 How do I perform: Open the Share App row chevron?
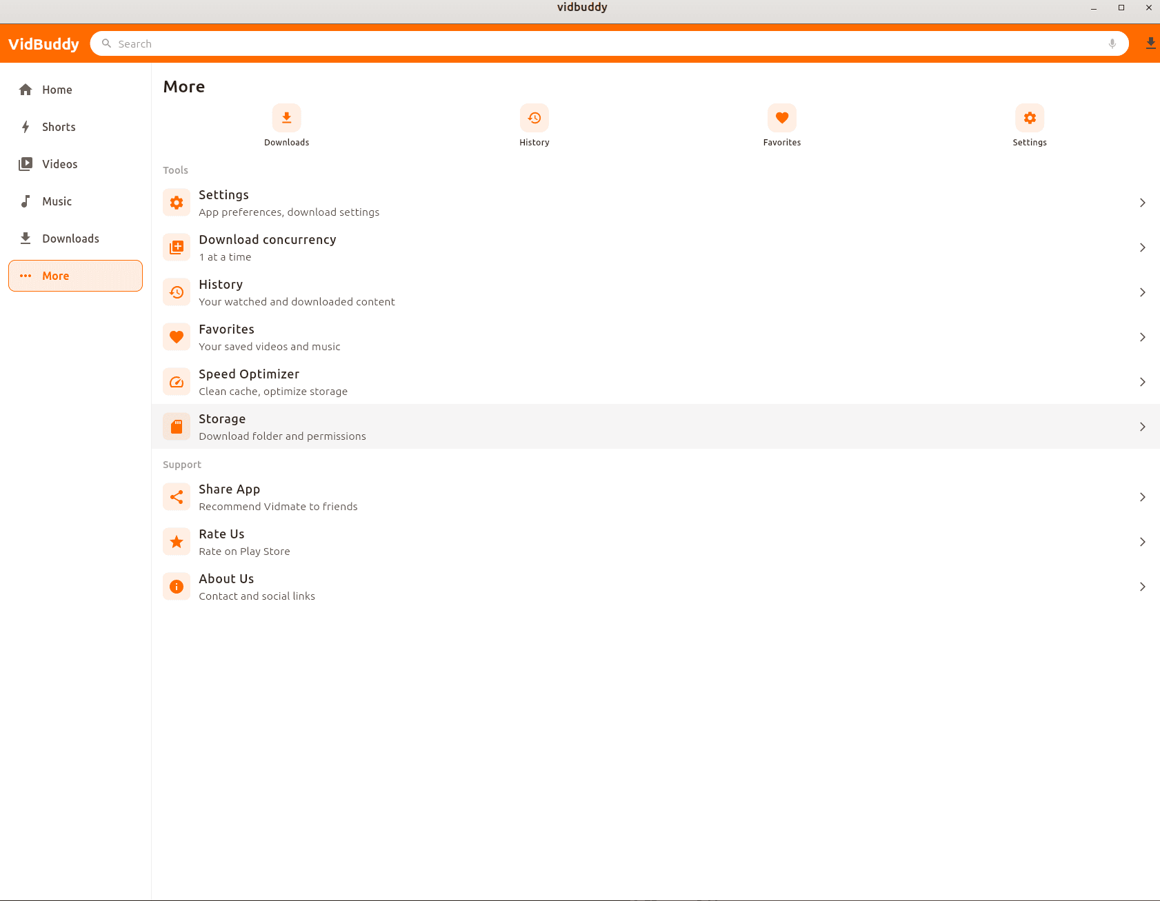coord(1143,497)
